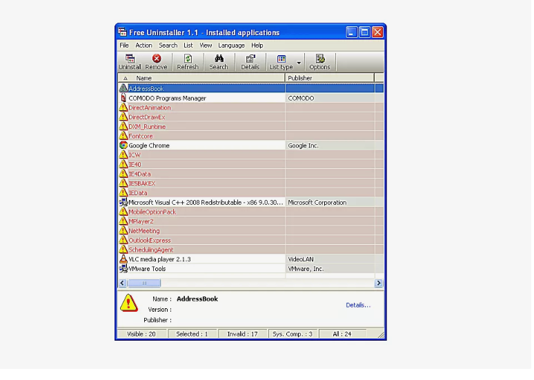Select the OutlookExpress entry
534x380 pixels.
(x=250, y=240)
